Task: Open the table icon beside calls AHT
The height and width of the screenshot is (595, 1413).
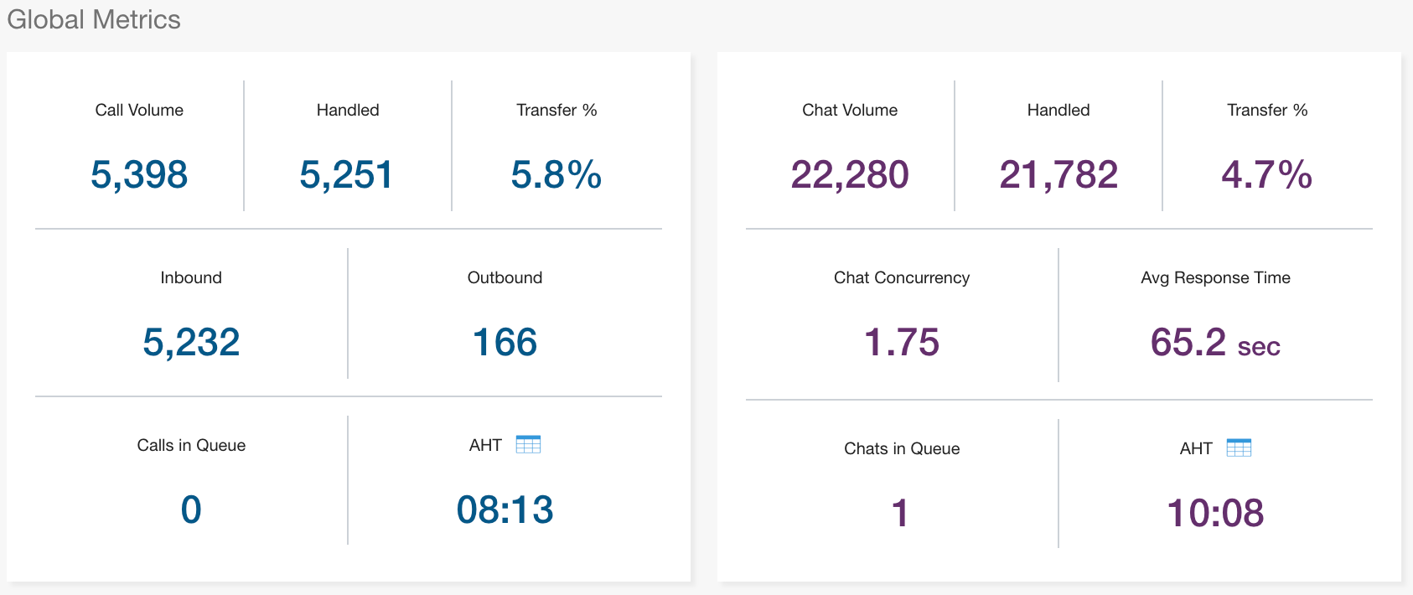Action: pyautogui.click(x=528, y=444)
